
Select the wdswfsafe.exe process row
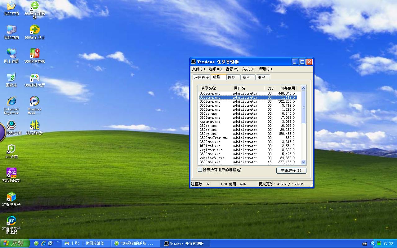click(x=248, y=158)
